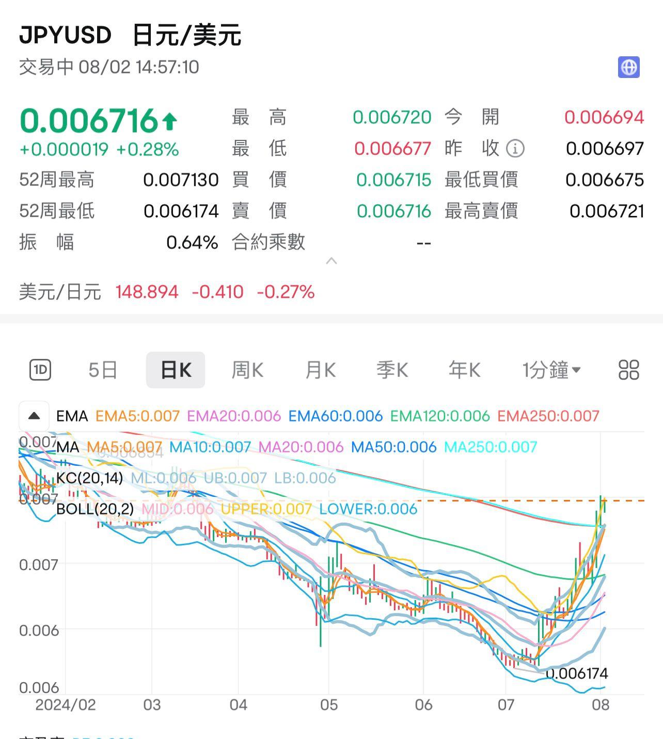Switch to the 周K tab
Image resolution: width=663 pixels, height=739 pixels.
coord(247,369)
